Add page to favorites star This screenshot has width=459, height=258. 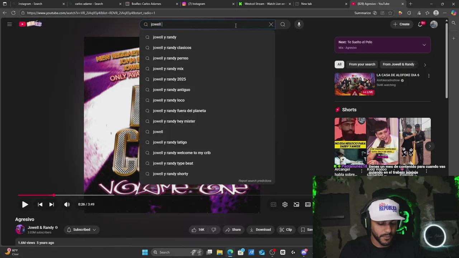point(391,13)
